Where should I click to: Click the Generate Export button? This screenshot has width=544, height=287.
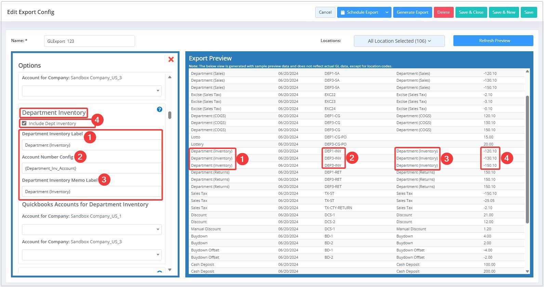[x=412, y=12]
